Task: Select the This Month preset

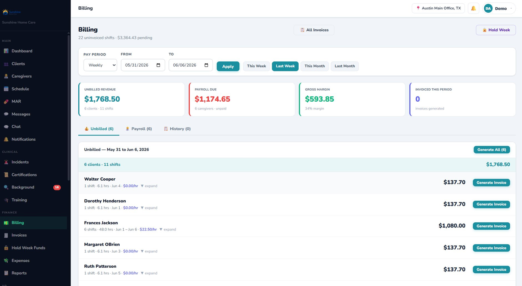Action: (x=315, y=66)
